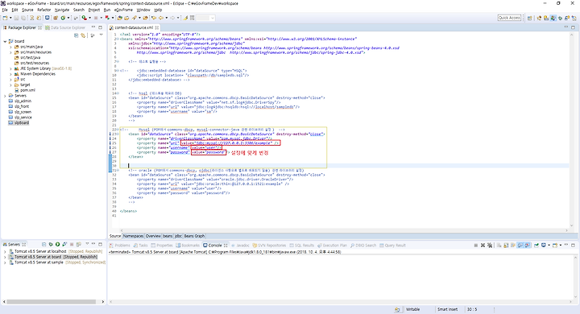The image size is (580, 314).
Task: Maximize the Package Explorer view
Action: (x=100, y=27)
